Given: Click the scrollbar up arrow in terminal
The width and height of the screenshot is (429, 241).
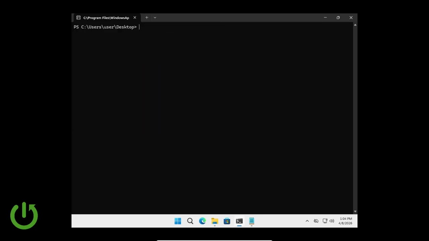Looking at the screenshot, I should (x=355, y=25).
